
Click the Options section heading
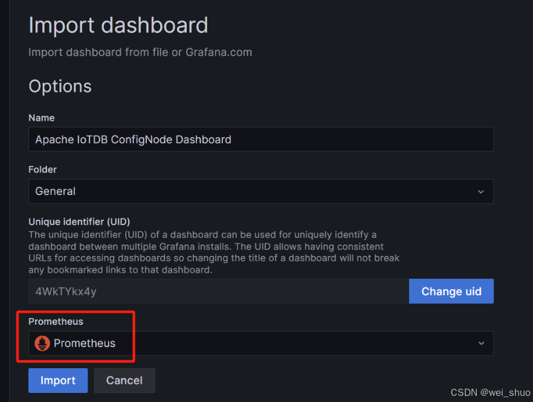point(60,86)
